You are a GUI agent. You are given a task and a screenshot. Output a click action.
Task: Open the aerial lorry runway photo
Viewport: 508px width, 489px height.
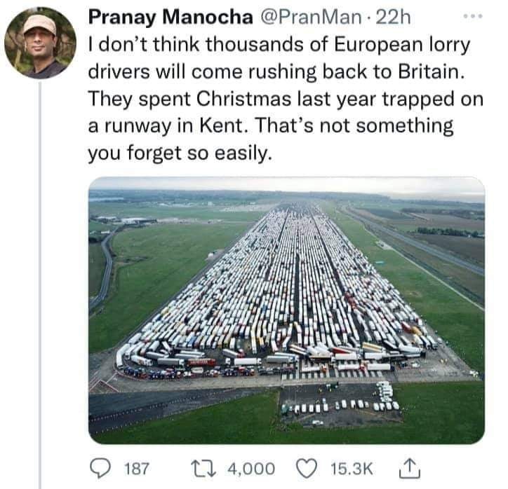[x=286, y=310]
